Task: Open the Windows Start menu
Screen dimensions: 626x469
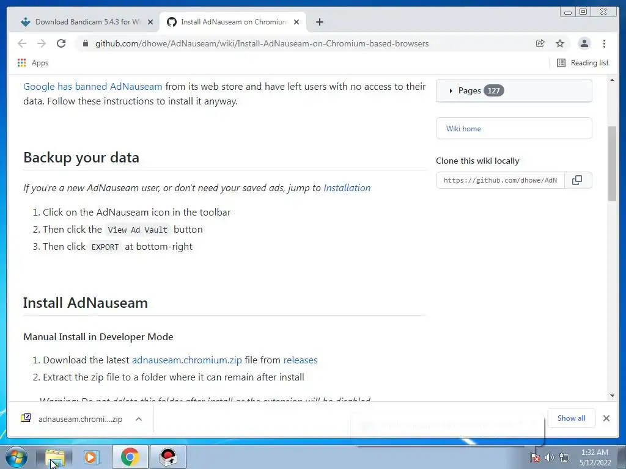Action: click(15, 457)
